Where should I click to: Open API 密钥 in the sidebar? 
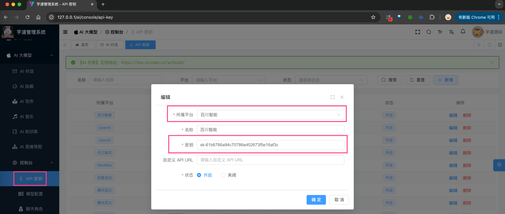[30, 179]
